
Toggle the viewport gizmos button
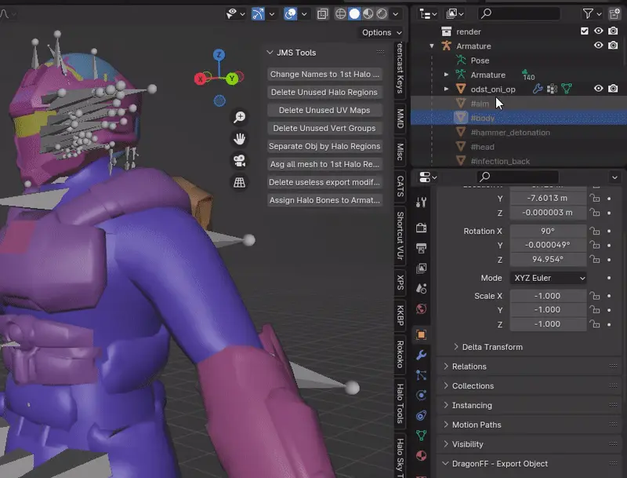click(x=258, y=14)
